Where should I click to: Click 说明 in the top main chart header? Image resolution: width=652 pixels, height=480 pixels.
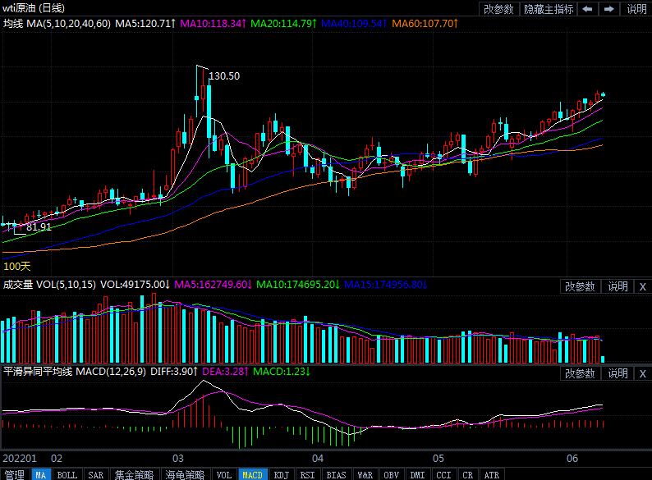point(636,9)
